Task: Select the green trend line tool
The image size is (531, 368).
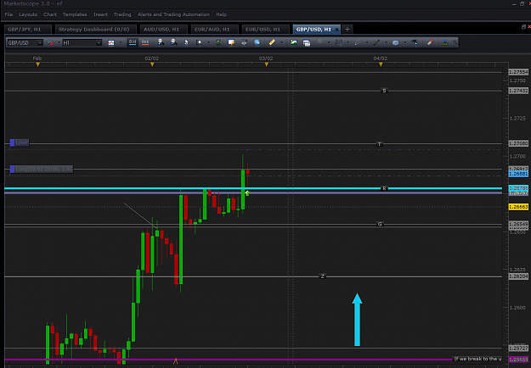Action: coord(376,42)
